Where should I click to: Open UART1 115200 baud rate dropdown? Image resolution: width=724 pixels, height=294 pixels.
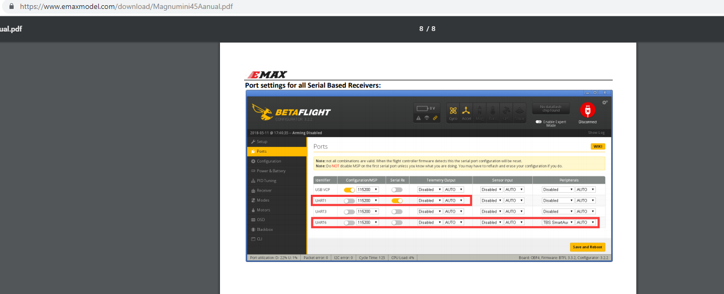368,201
